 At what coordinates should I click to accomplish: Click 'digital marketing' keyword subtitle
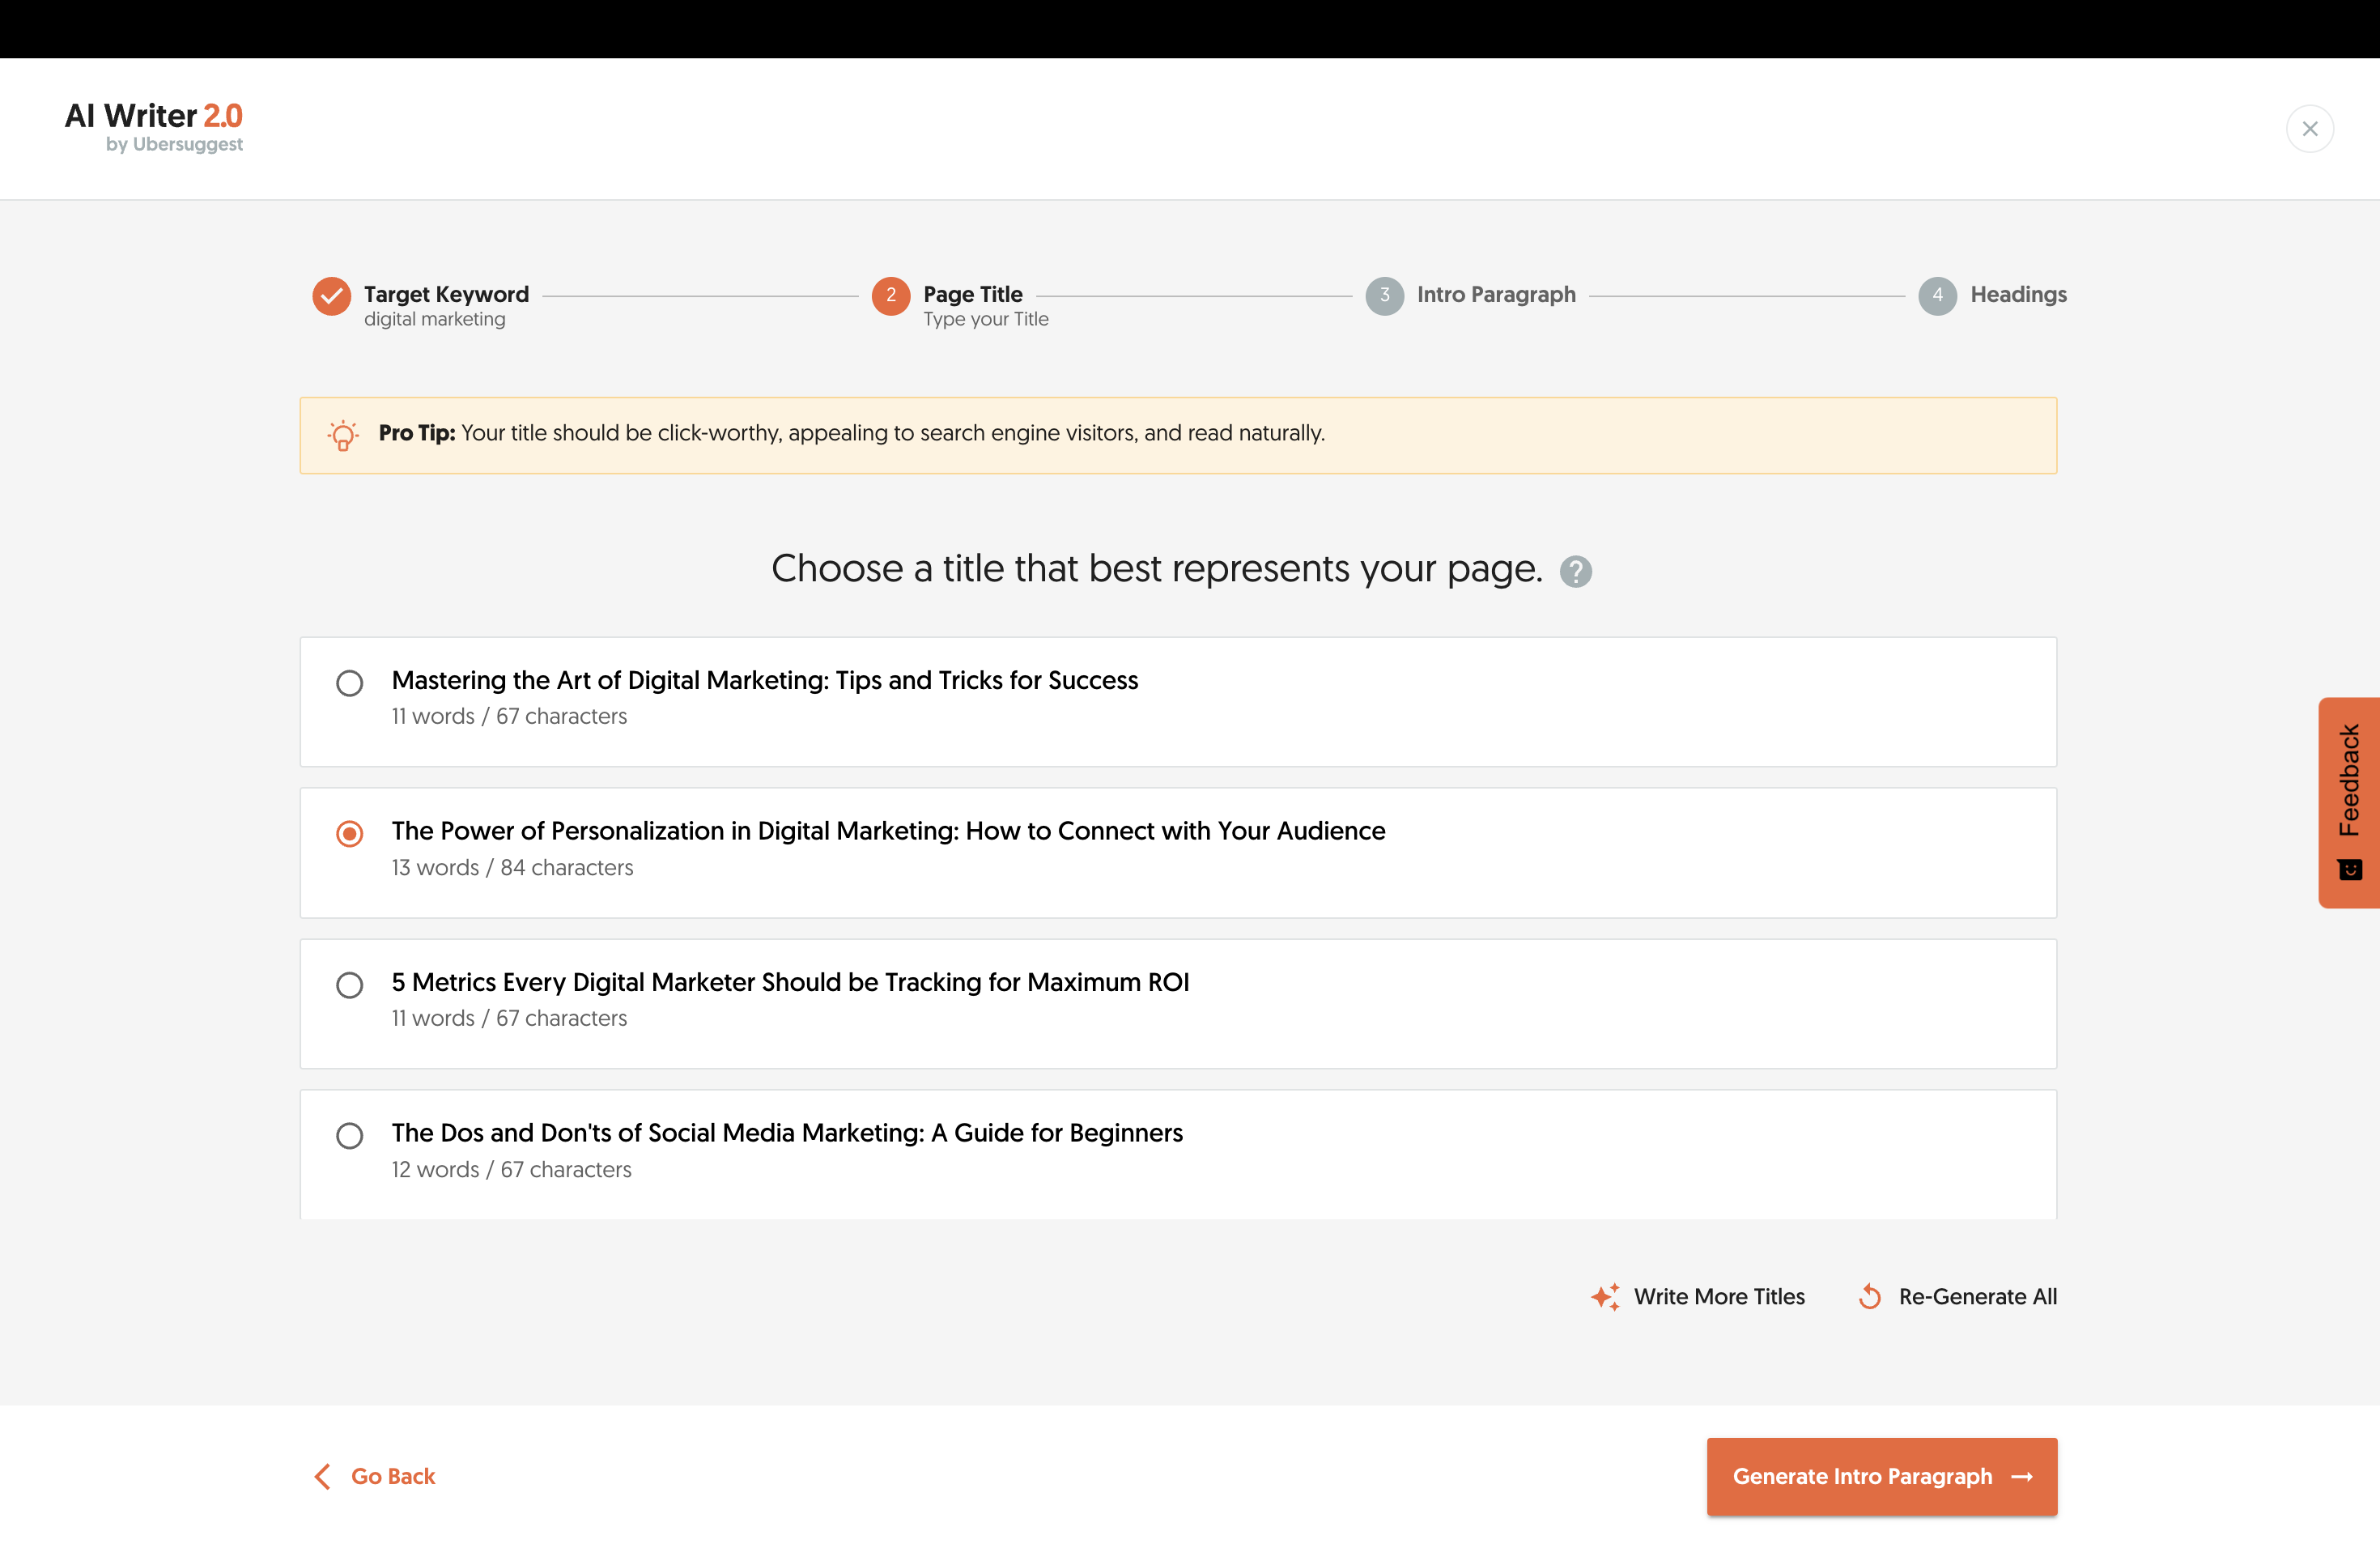(x=434, y=319)
